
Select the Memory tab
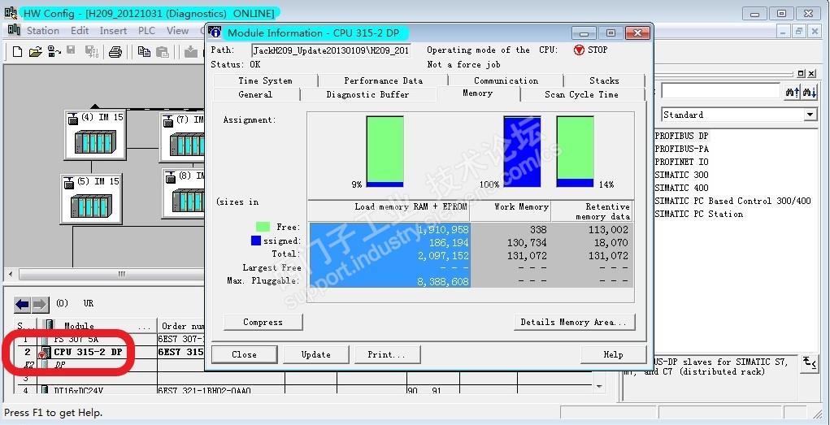pos(477,93)
